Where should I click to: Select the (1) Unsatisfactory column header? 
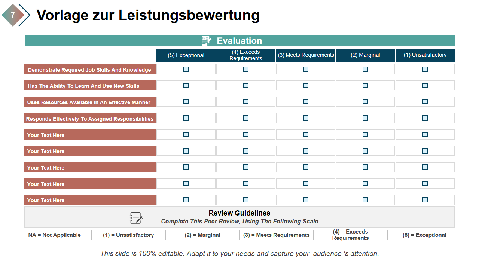[x=425, y=55]
